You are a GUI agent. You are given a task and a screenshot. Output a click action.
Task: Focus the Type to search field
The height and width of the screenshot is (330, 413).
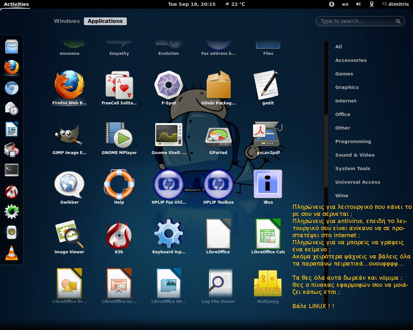pyautogui.click(x=357, y=21)
